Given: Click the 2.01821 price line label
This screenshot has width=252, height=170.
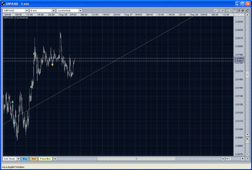Looking at the screenshot, I should [x=239, y=61].
